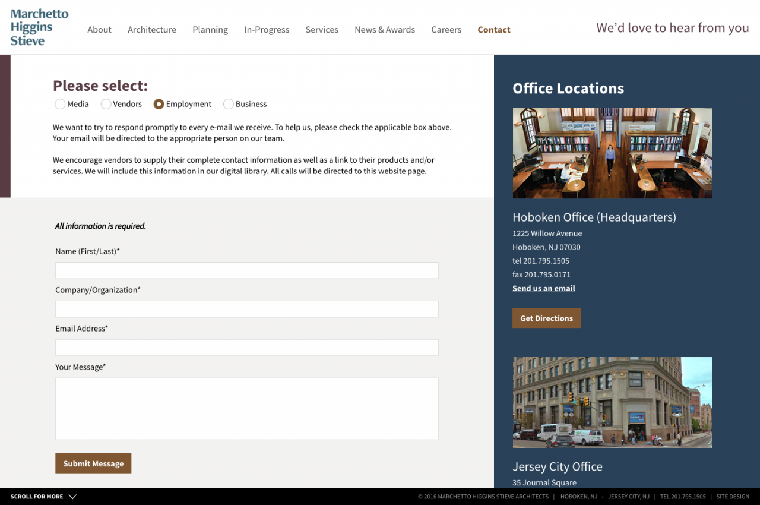Select the Vendors radio button

[x=106, y=104]
